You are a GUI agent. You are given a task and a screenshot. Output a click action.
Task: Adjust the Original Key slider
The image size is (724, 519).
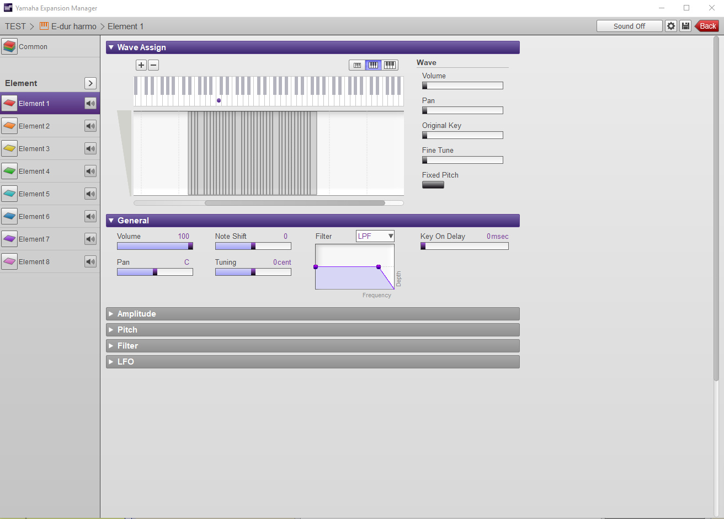click(462, 135)
